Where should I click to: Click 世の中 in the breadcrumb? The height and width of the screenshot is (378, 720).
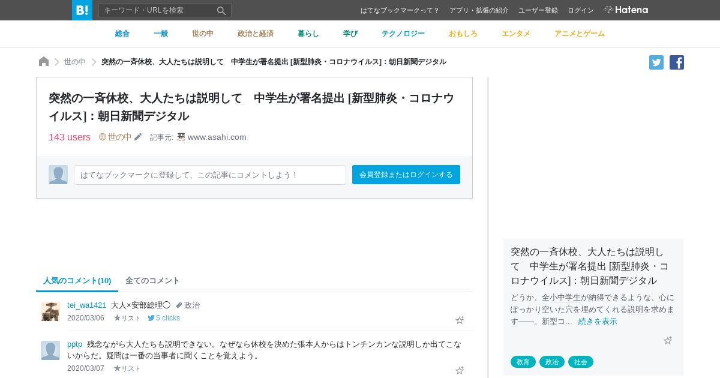coord(75,62)
